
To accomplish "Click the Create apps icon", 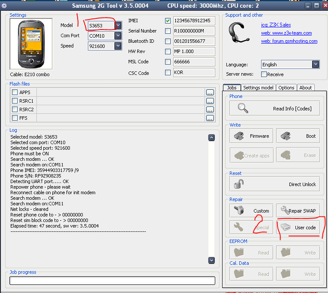I will point(239,155).
